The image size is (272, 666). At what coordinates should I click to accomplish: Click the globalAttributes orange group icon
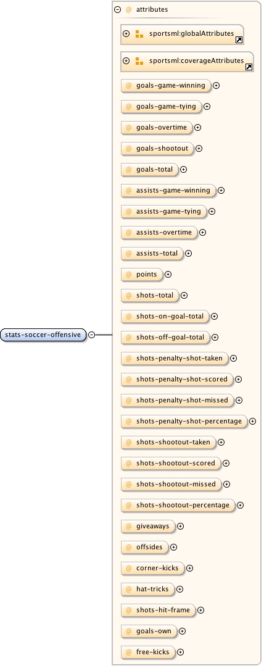pos(139,34)
